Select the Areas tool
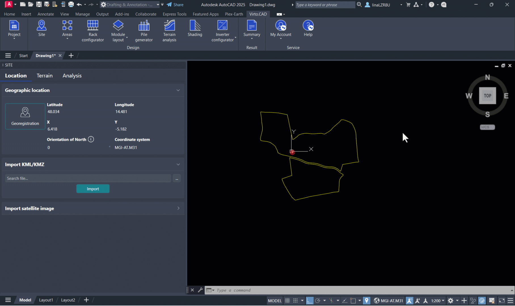 tap(67, 29)
